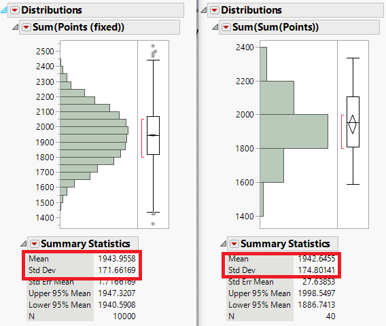Open left Summary Statistics red triangle menu

click(34, 244)
